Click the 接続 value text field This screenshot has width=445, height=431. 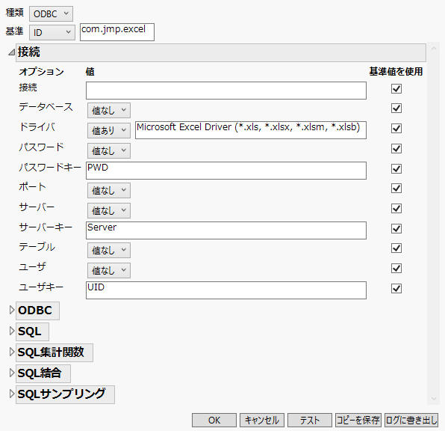click(226, 91)
